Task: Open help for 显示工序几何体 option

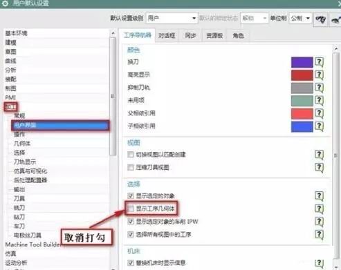Action: pyautogui.click(x=319, y=209)
